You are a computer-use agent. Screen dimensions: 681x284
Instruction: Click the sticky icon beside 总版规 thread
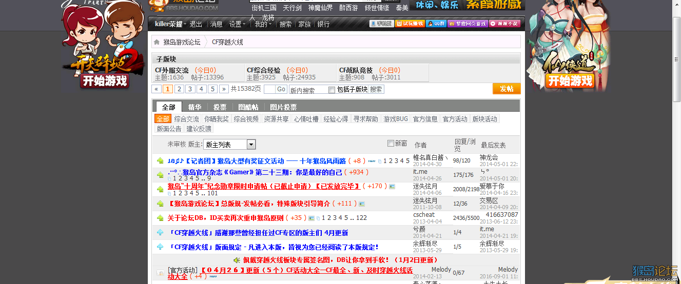point(160,204)
